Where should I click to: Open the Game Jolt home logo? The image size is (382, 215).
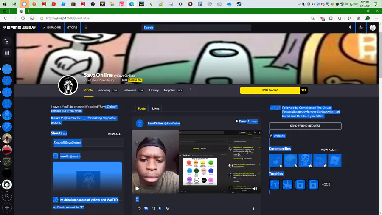click(19, 28)
